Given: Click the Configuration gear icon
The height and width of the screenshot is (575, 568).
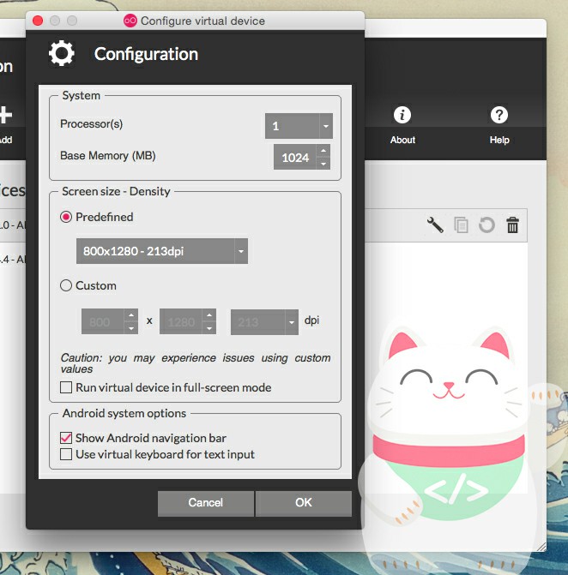Looking at the screenshot, I should (x=62, y=54).
